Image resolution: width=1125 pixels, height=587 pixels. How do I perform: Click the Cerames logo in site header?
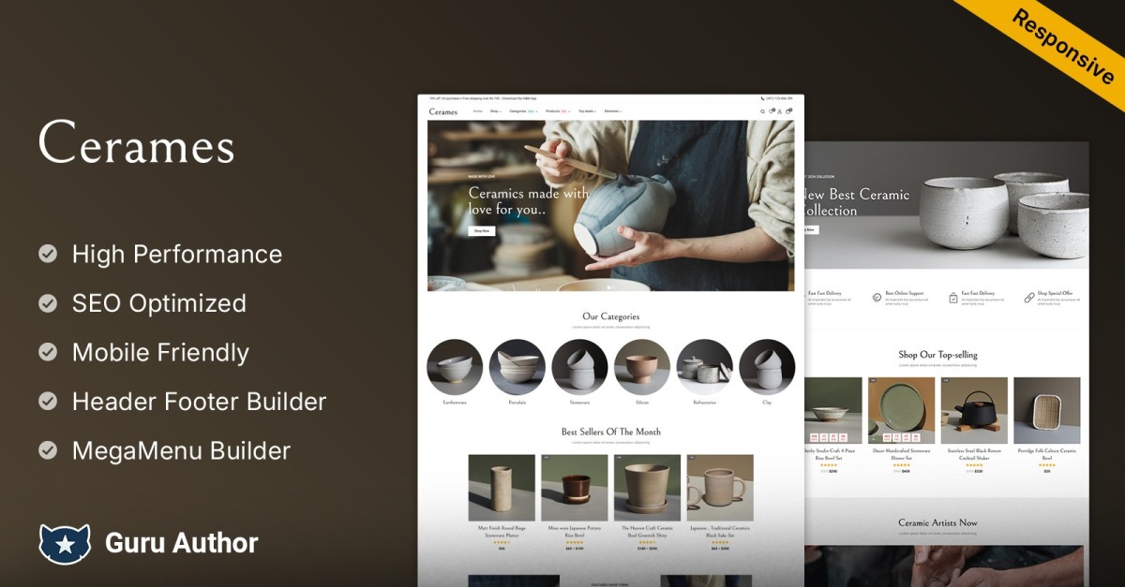tap(443, 111)
